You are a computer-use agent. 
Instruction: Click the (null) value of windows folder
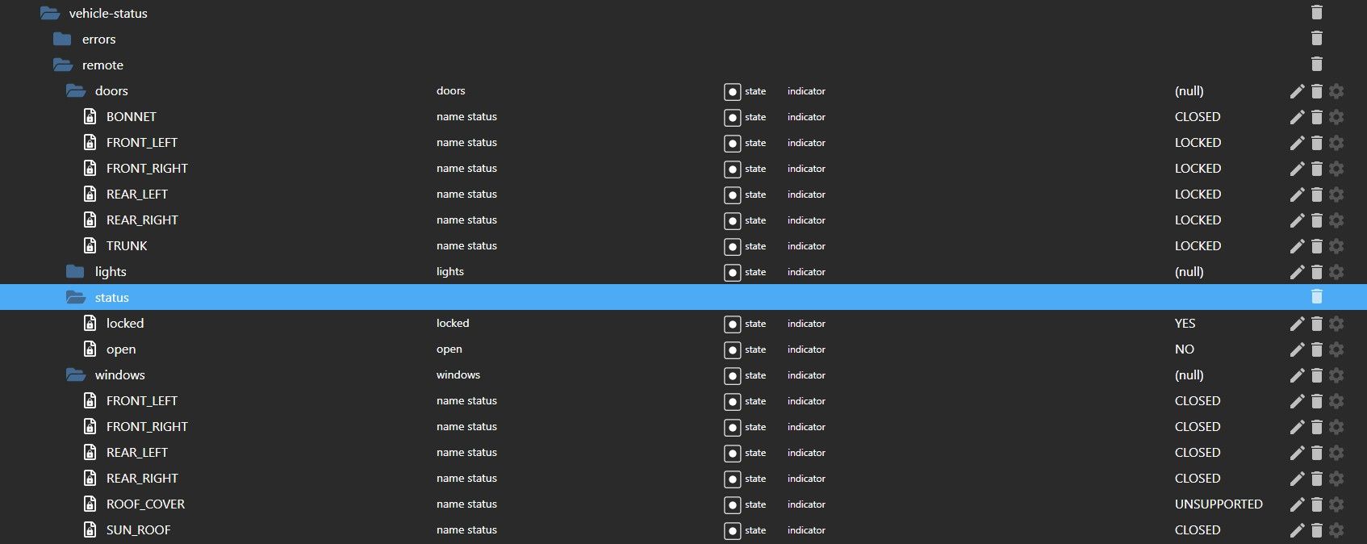1189,375
